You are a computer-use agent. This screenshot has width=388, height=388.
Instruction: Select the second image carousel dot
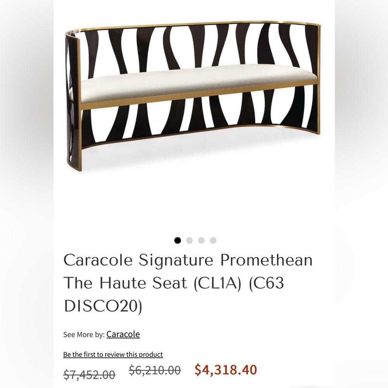189,240
